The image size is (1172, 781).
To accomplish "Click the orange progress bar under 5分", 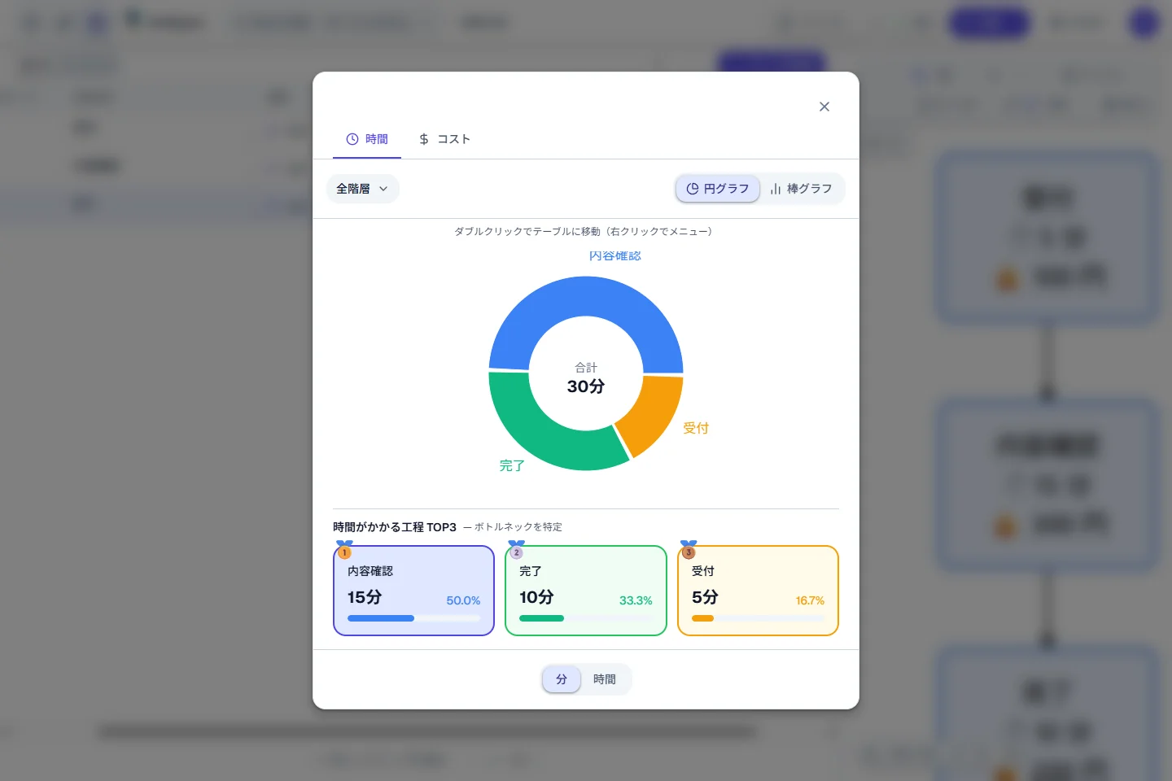I will 702,618.
